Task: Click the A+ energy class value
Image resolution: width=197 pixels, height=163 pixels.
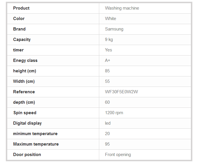Action: [108, 60]
